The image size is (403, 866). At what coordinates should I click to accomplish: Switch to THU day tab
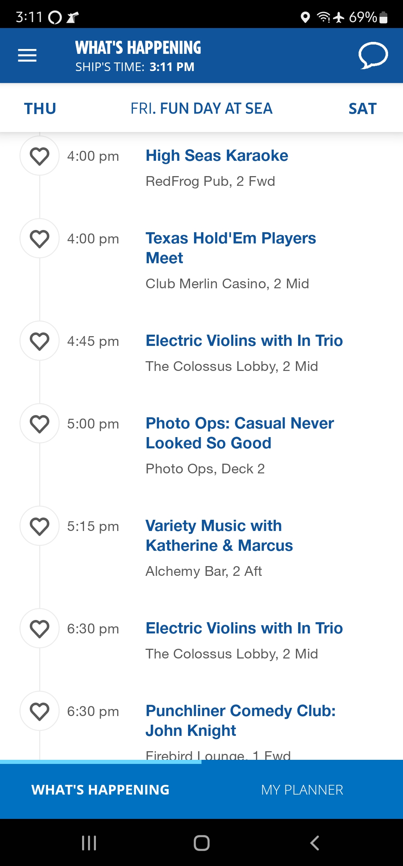(40, 108)
